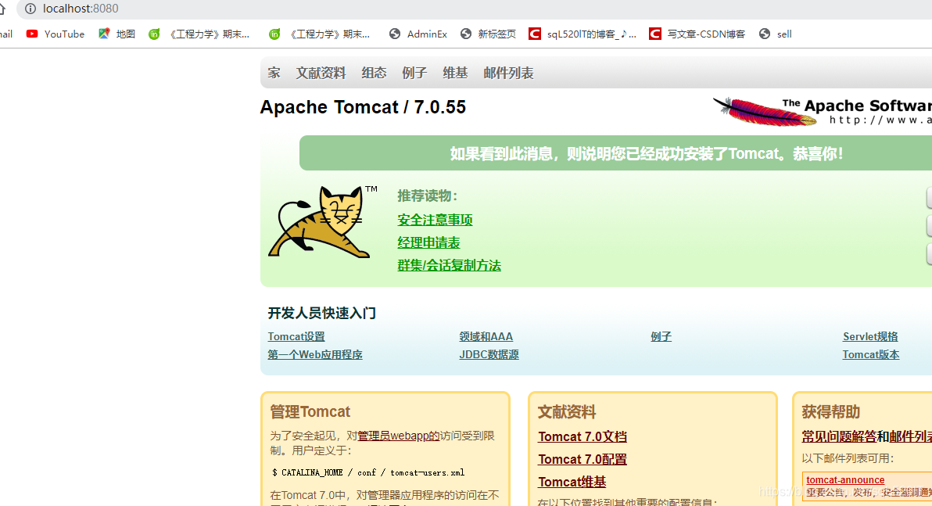Open 文献资料 in the Tomcat nav bar

point(321,74)
